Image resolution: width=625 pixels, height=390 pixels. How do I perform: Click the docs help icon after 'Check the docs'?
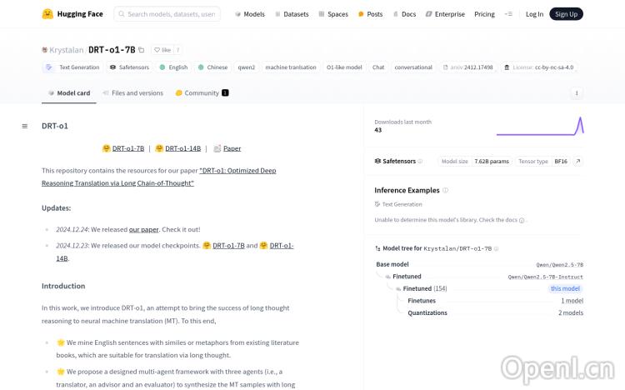(522, 220)
